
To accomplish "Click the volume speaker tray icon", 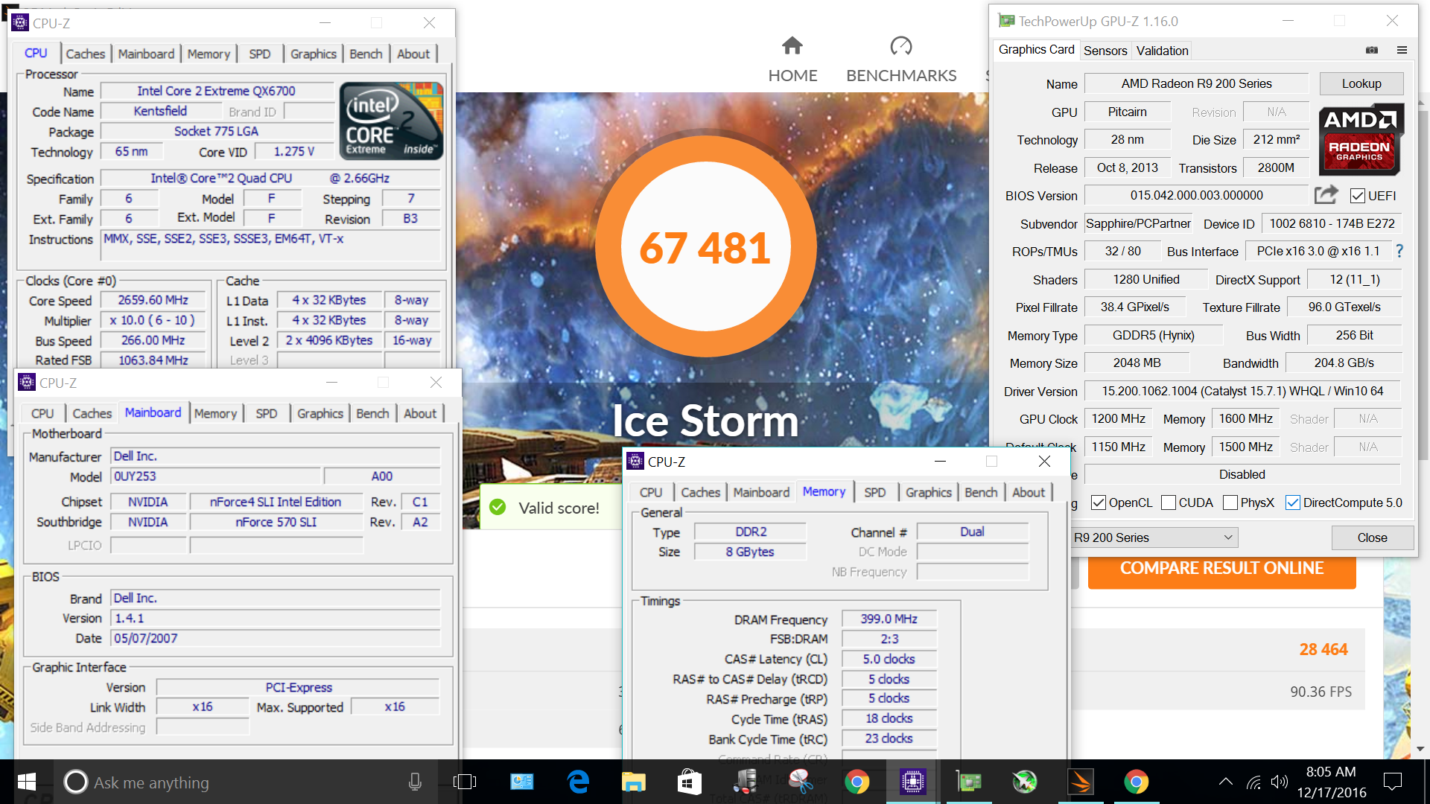I will 1280,782.
